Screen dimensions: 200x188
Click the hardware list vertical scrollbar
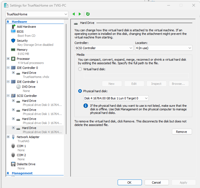click(x=66, y=79)
